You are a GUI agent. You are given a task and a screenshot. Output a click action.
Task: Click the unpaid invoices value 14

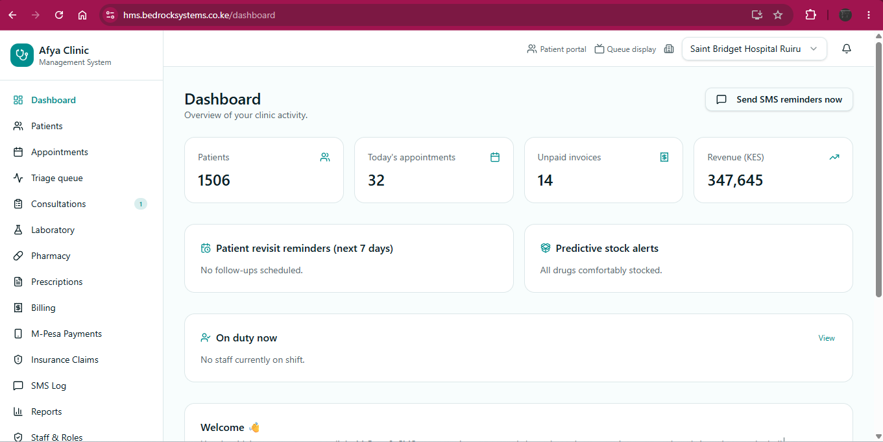545,180
